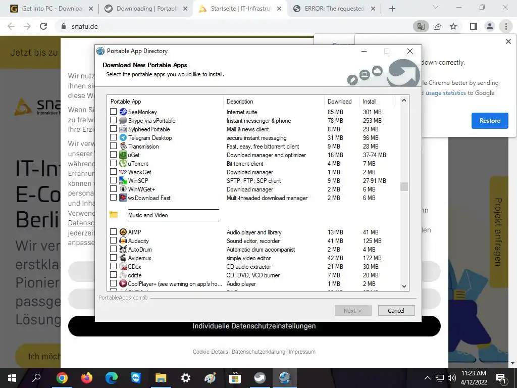This screenshot has width=517, height=388.
Task: Open Microsoft Edge from the taskbar
Action: [x=112, y=378]
